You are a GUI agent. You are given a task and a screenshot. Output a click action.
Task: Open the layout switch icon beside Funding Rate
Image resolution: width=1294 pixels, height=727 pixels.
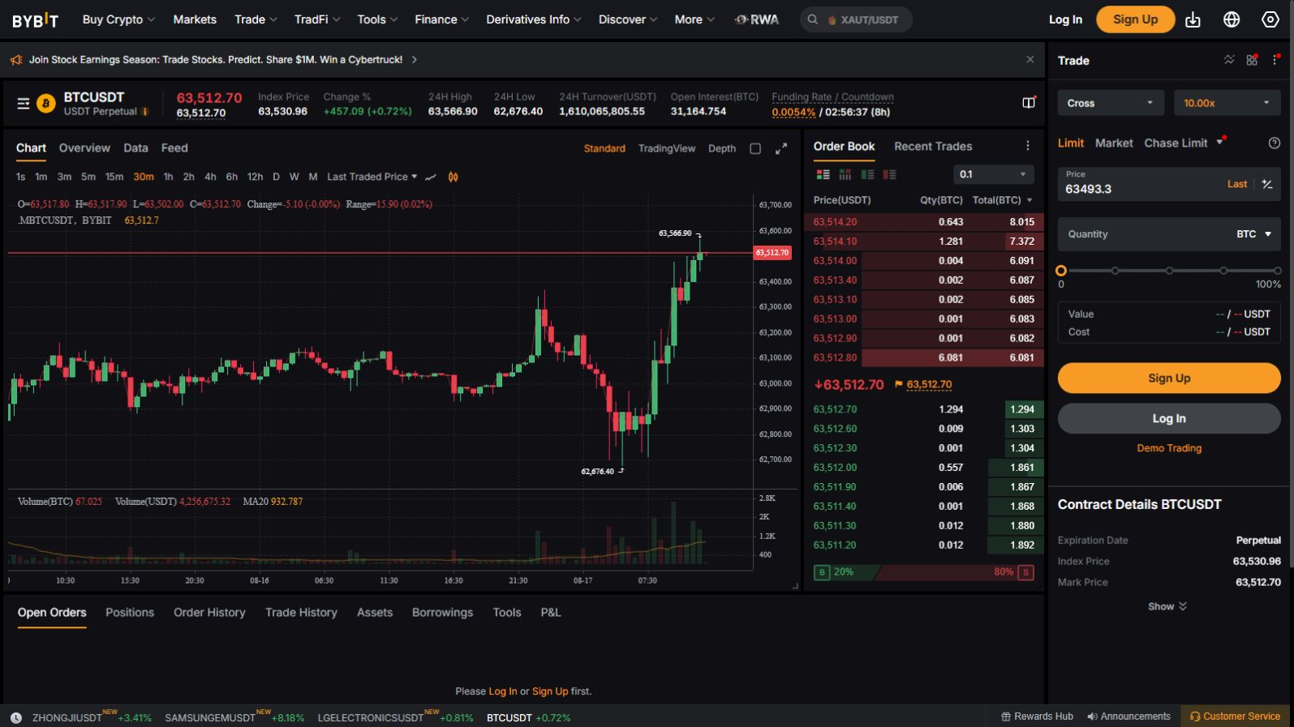click(1029, 103)
